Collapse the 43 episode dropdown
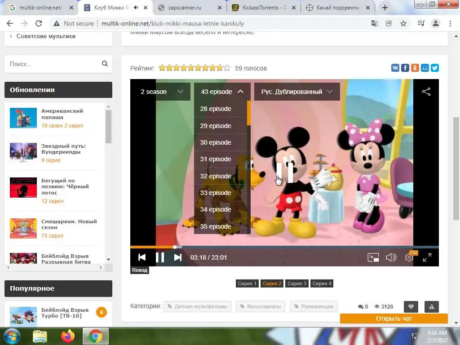Image resolution: width=460 pixels, height=345 pixels. point(222,92)
